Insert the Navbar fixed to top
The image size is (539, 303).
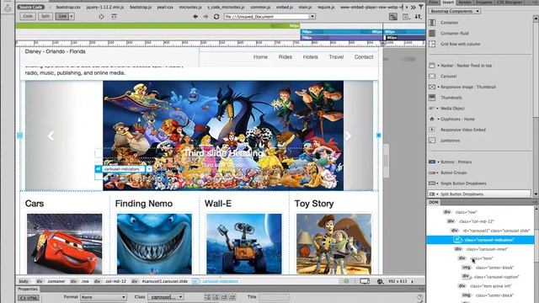pyautogui.click(x=466, y=66)
